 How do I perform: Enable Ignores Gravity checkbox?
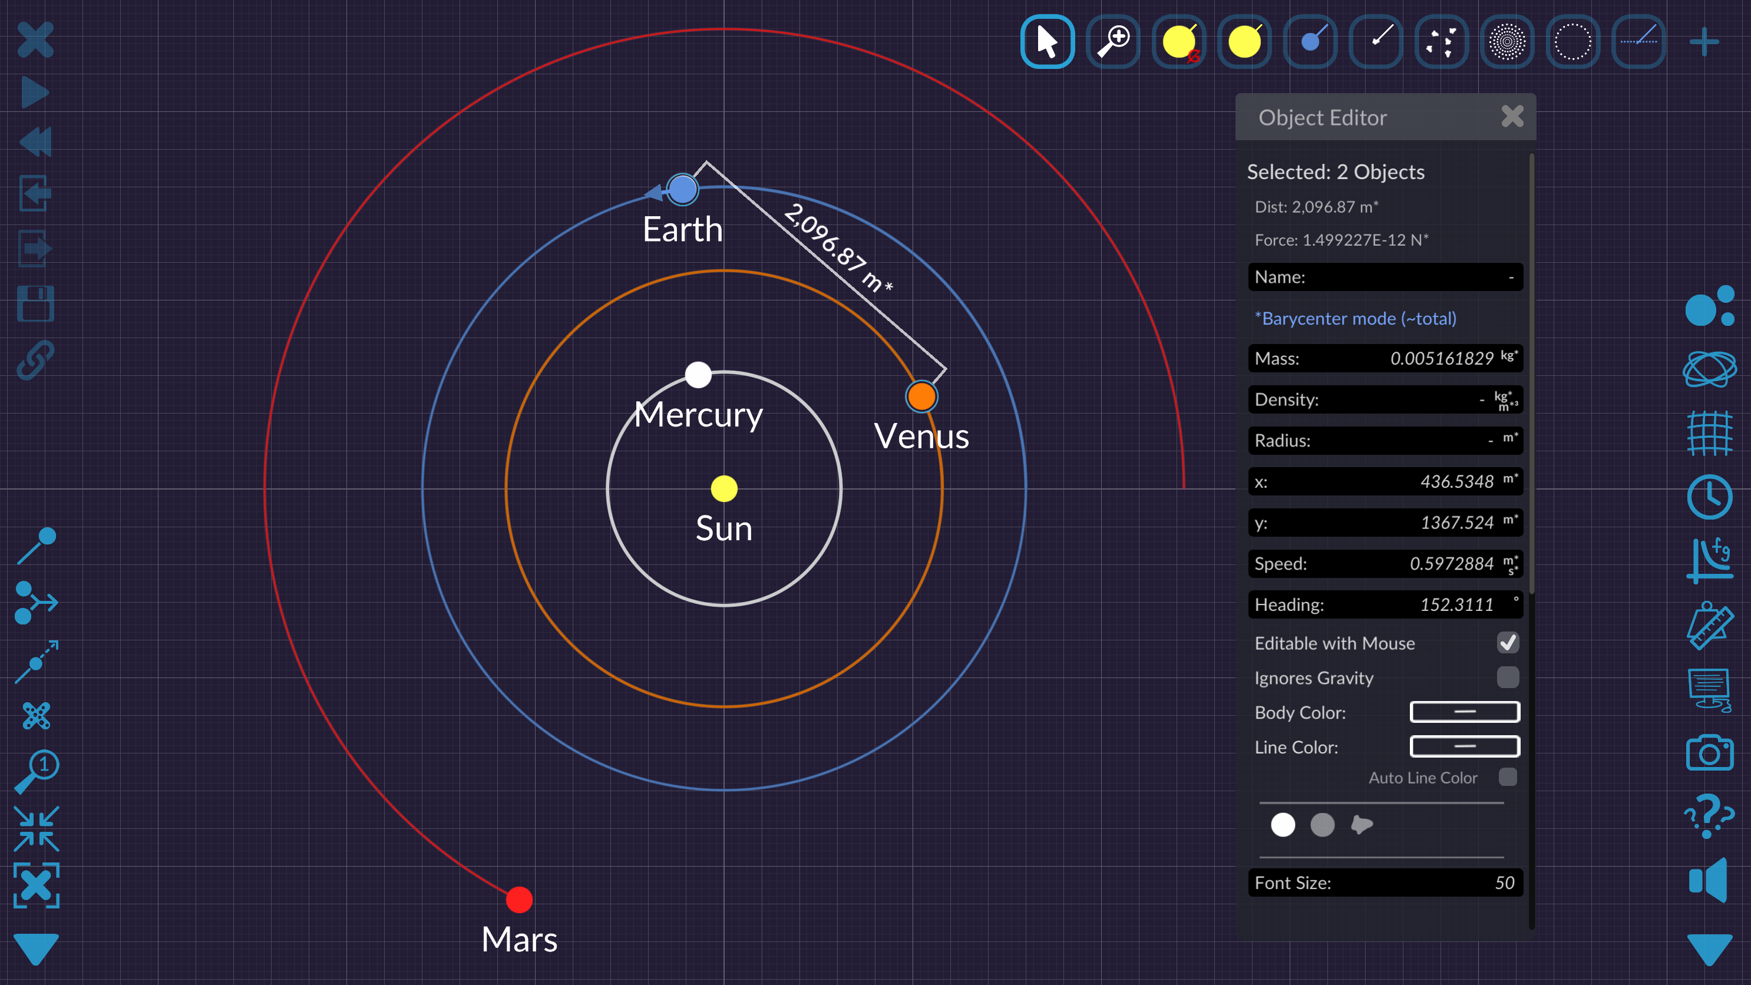[x=1507, y=677]
